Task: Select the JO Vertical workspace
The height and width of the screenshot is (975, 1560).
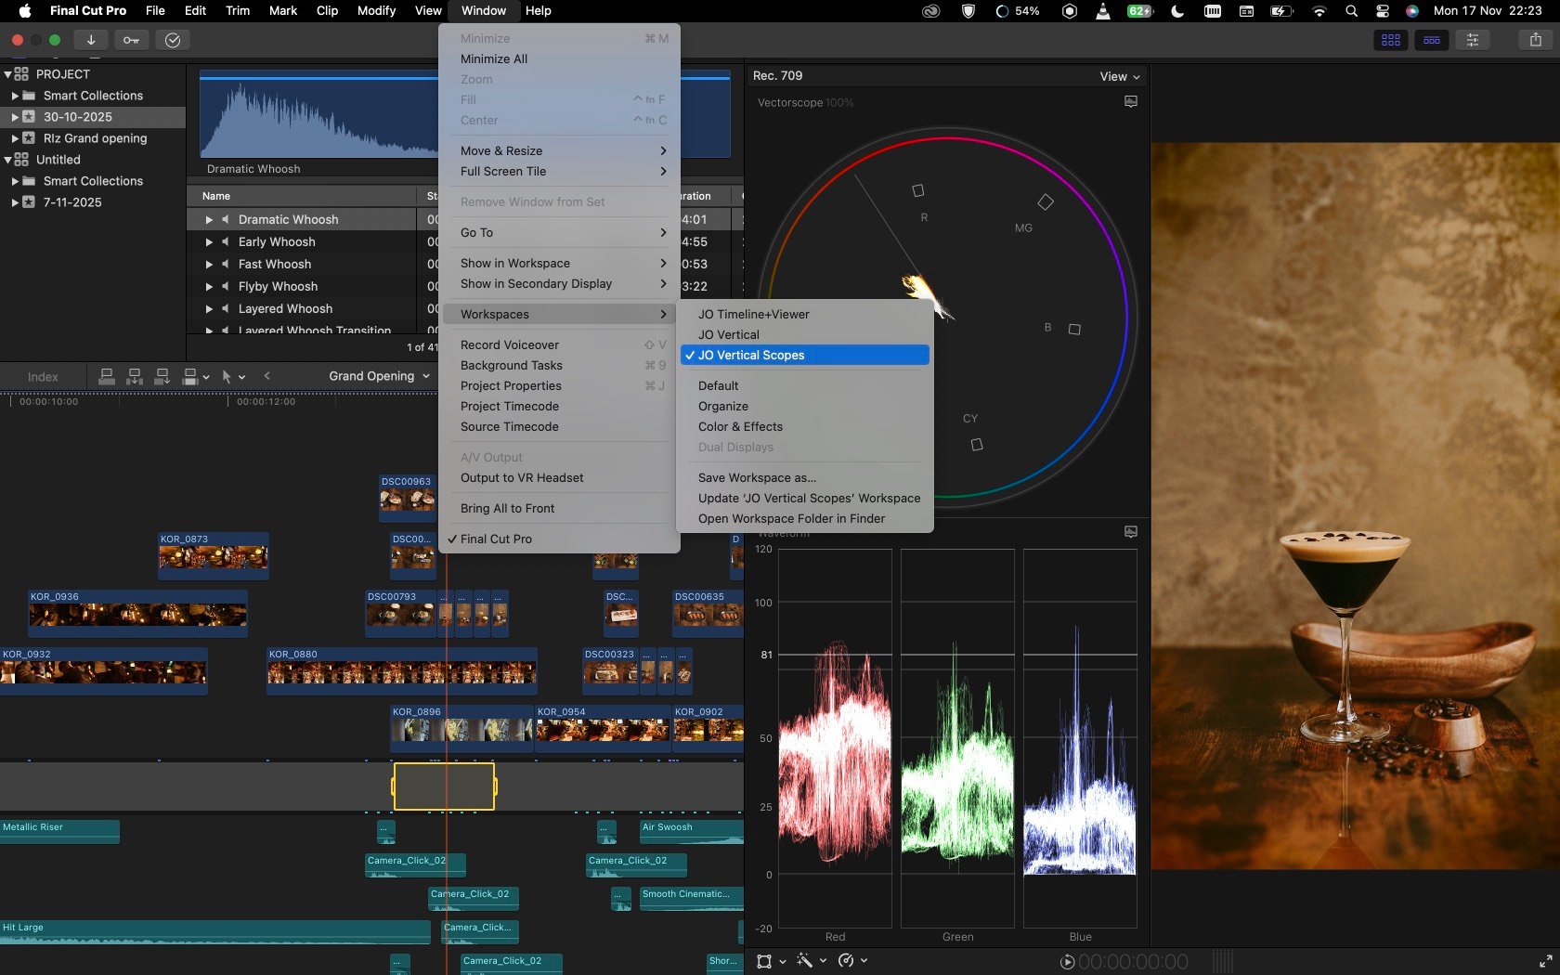Action: 805,334
